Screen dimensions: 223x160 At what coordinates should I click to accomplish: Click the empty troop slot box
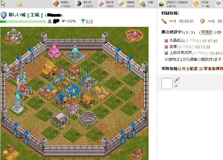(x=167, y=84)
